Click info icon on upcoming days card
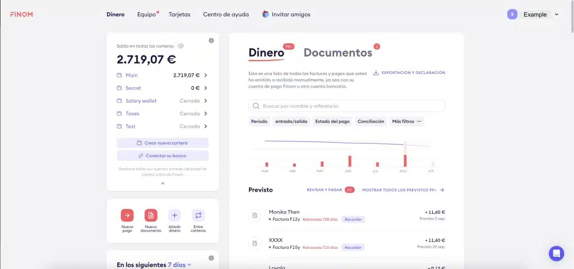 pos(211,258)
